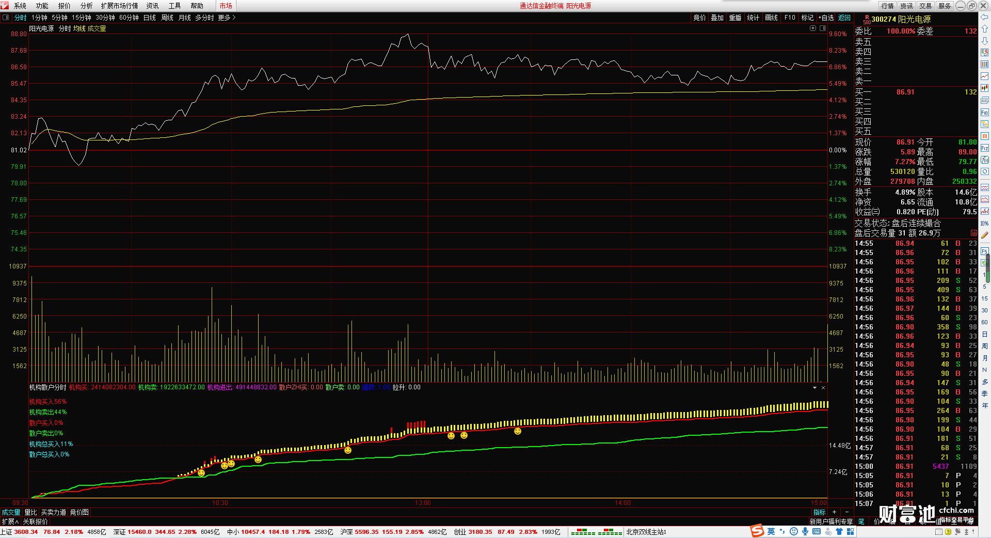Click the up arrow icon for previous stock
This screenshot has height=538, width=991.
(984, 29)
